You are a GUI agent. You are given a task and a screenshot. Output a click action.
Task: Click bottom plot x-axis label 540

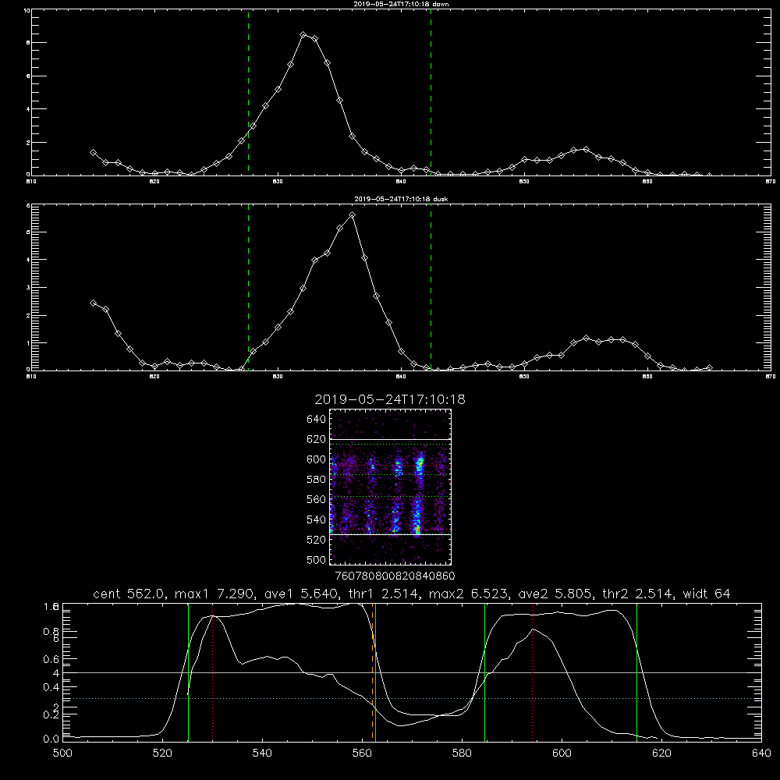tap(262, 753)
